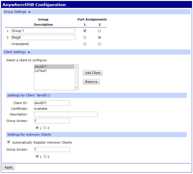Toggle group 1 access for unknown clients
Image resolution: width=193 pixels, height=174 pixels.
(37, 156)
